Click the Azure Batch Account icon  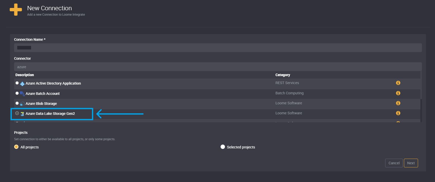pyautogui.click(x=22, y=94)
